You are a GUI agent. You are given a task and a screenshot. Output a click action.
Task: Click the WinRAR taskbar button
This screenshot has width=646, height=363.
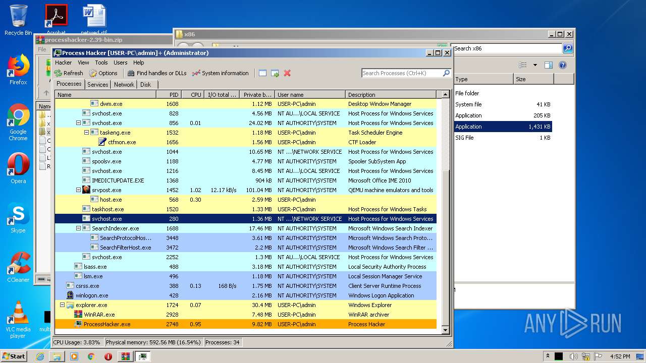pos(126,356)
